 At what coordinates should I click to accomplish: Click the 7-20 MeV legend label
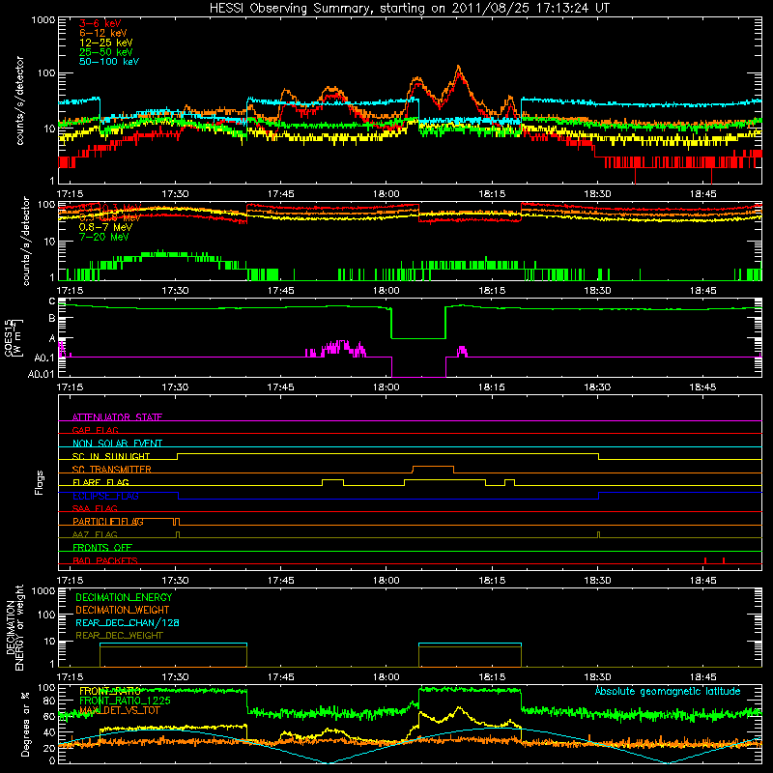pyautogui.click(x=104, y=237)
